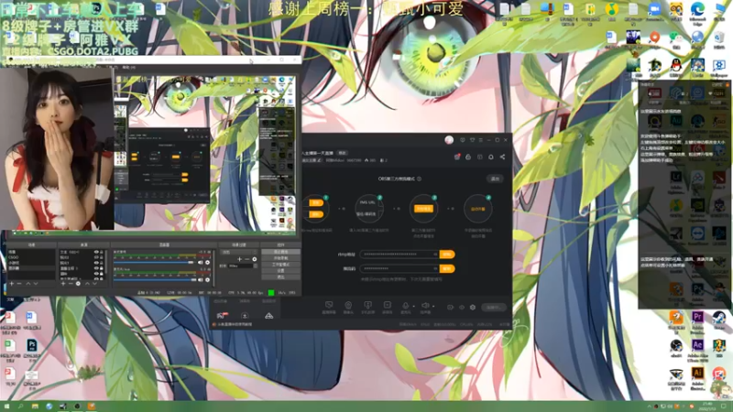733x412 pixels.
Task: Adjust Mic/Aux volume slider
Action: [155, 280]
